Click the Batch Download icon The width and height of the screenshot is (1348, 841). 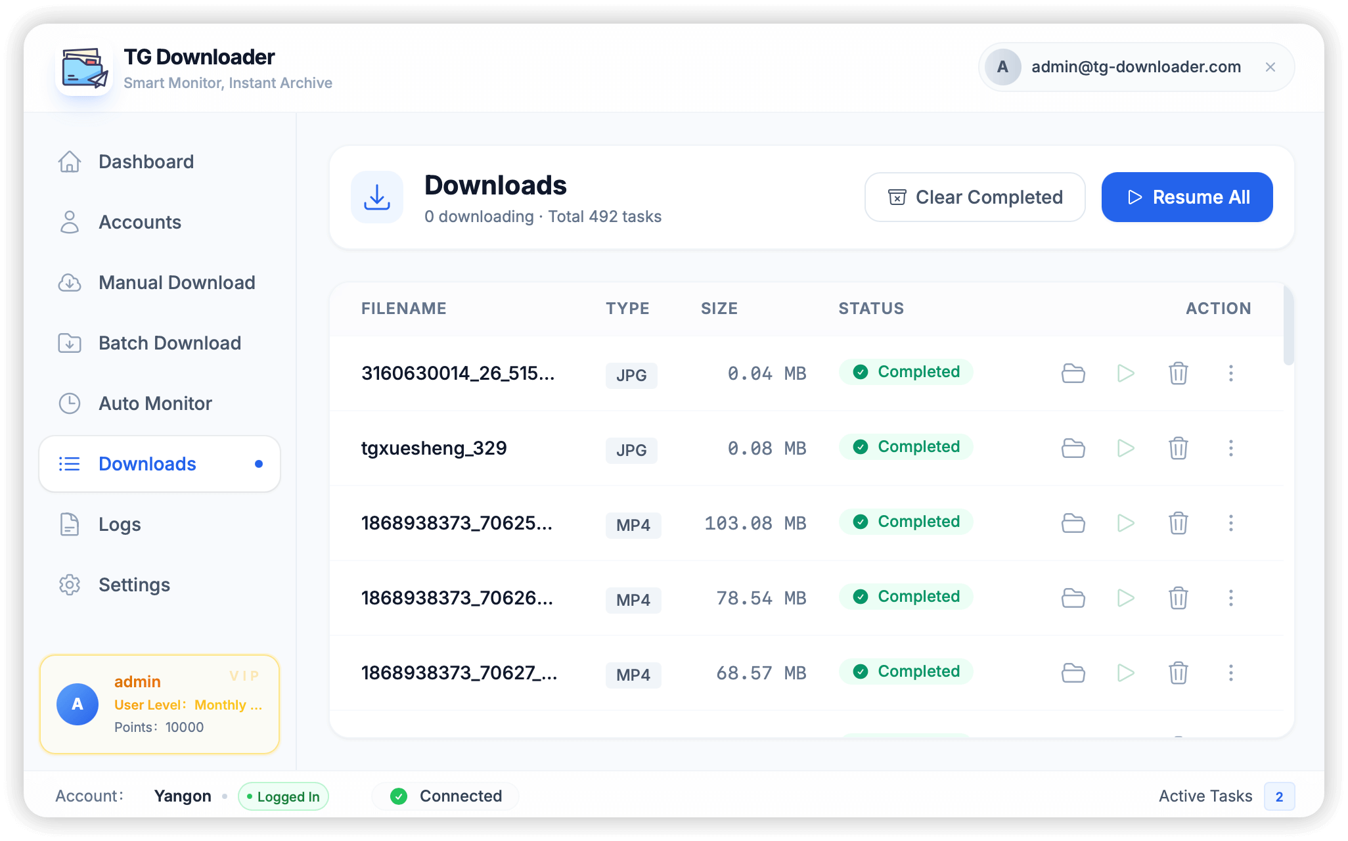point(70,343)
